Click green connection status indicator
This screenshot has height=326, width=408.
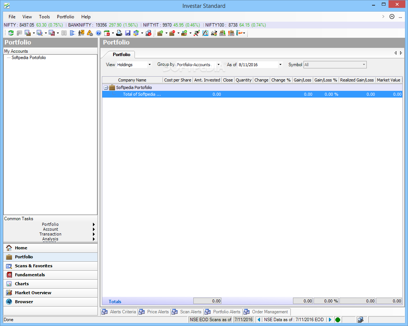338,320
